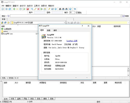Click the green play transfer icon
Viewport: 130px width, 103px height.
pos(24,9)
